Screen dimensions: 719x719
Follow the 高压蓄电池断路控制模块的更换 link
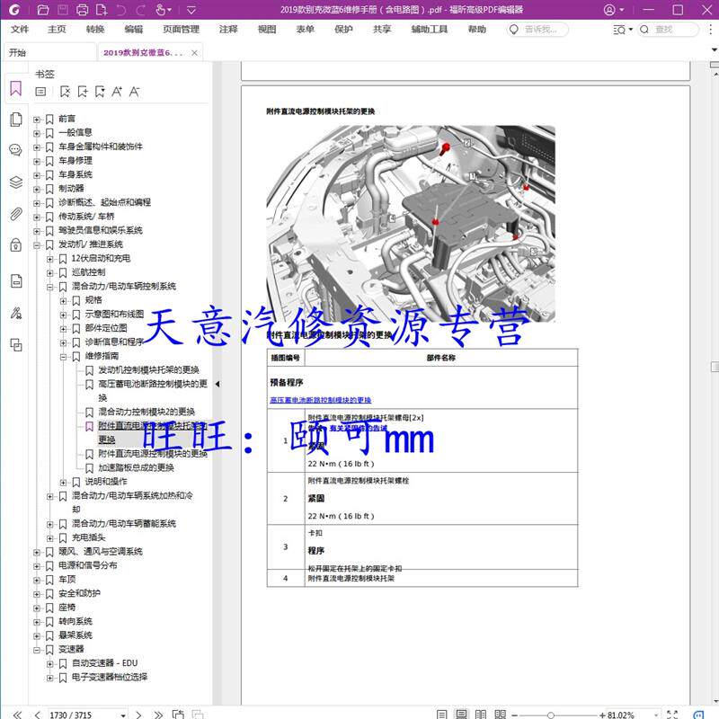[x=321, y=400]
